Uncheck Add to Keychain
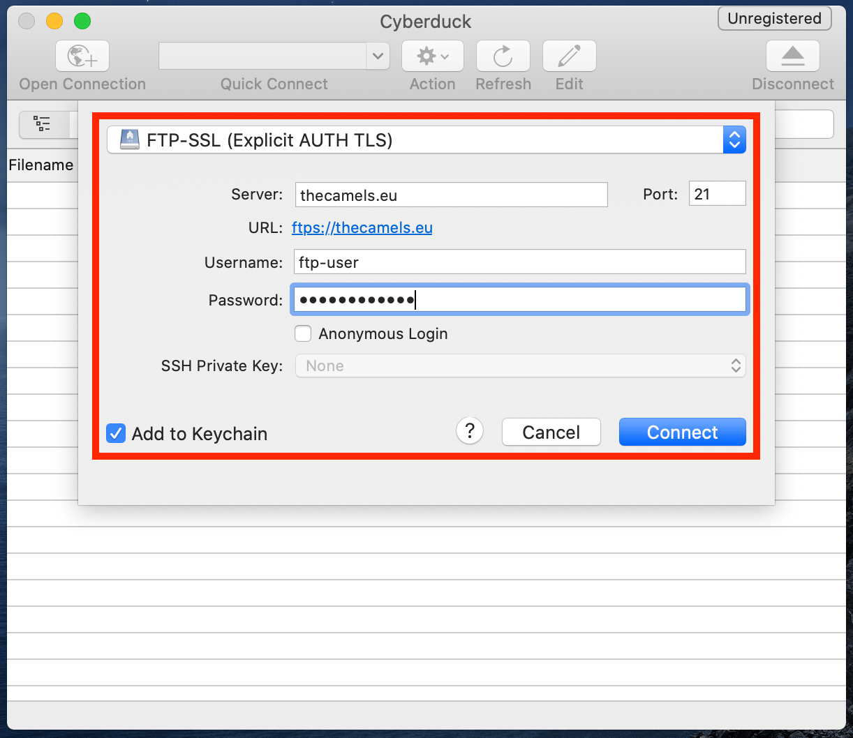 pos(116,433)
